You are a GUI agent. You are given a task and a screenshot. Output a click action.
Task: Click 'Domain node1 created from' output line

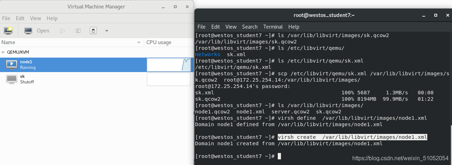click(289, 143)
